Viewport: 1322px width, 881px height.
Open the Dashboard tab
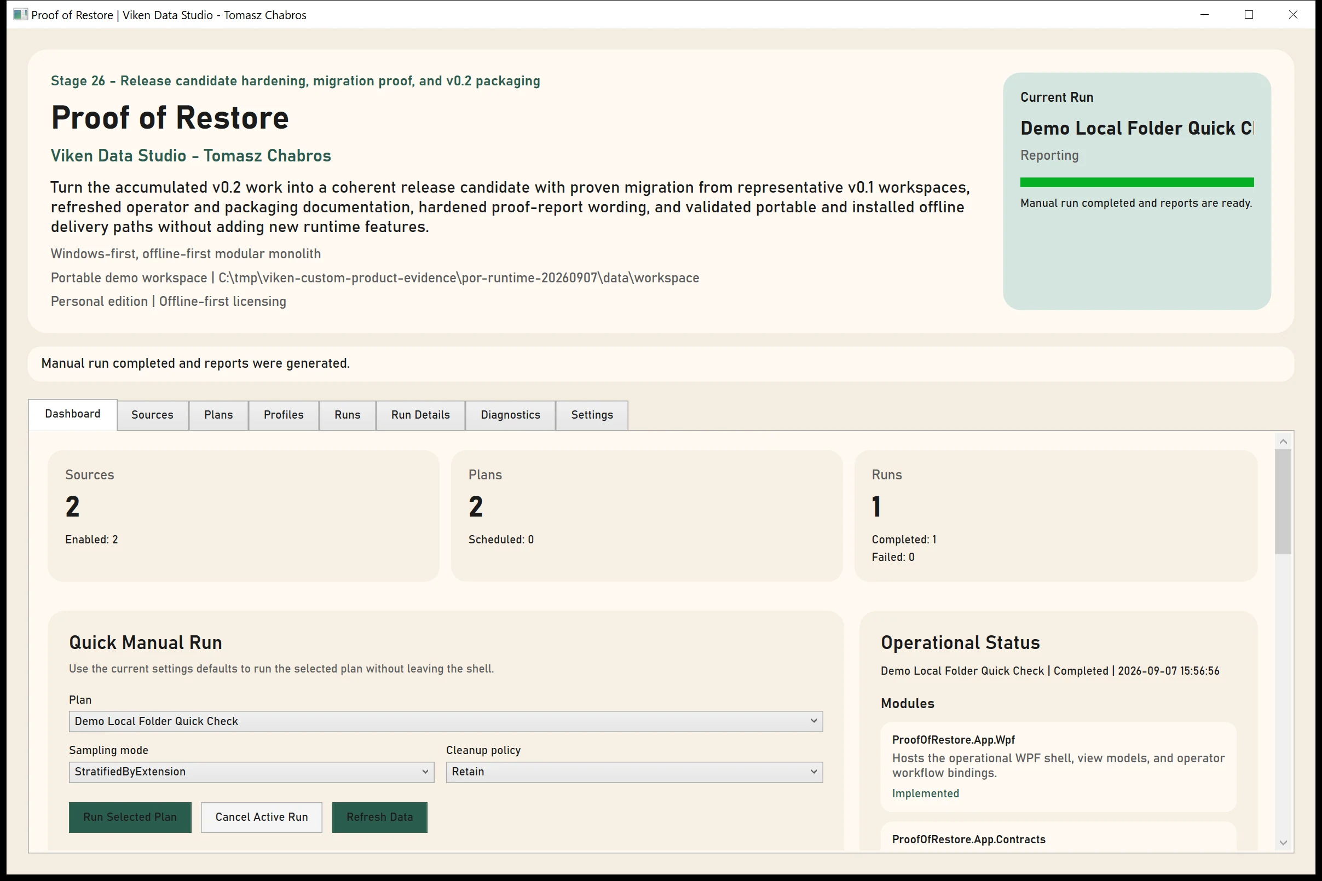[x=72, y=414]
